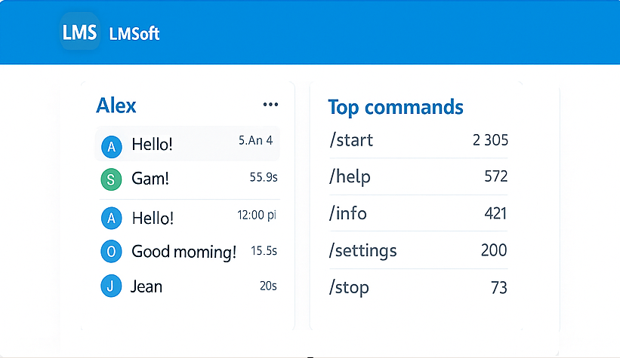Screen dimensions: 620x358
Task: Click avatar A beside 12:00 pi
Action: coord(112,218)
